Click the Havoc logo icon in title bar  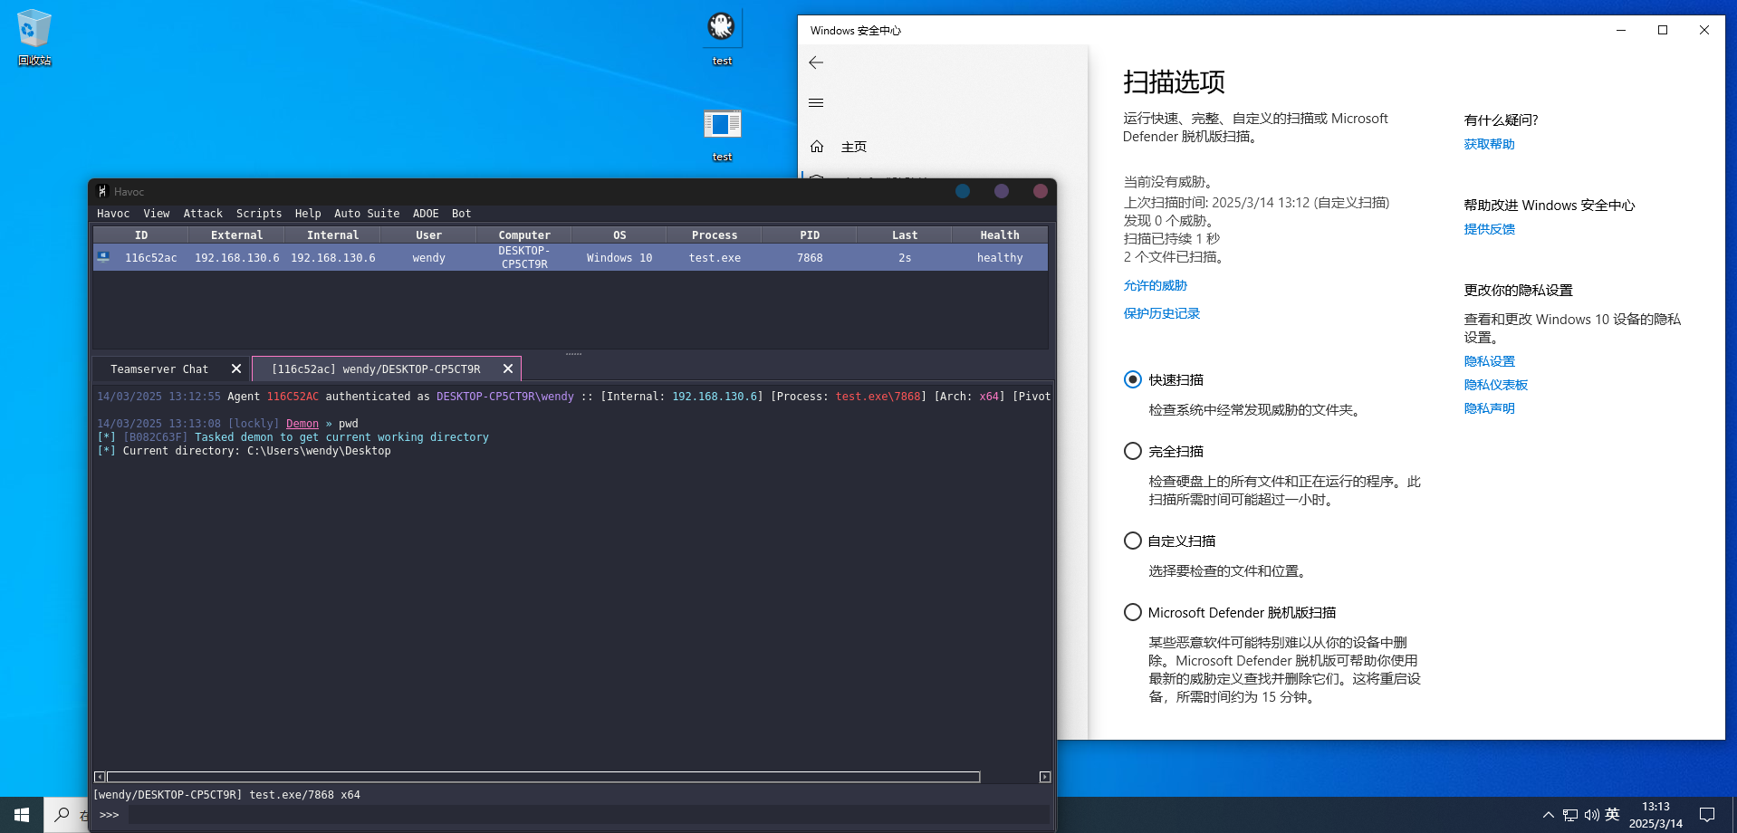click(102, 191)
